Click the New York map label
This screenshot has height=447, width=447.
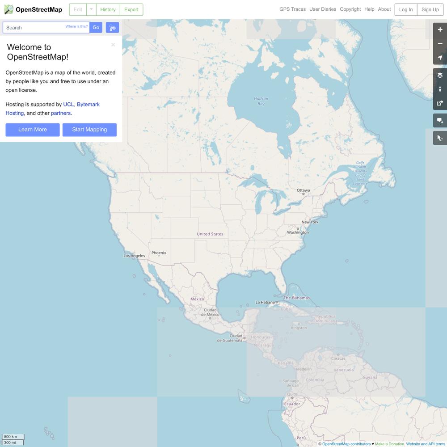310,222
